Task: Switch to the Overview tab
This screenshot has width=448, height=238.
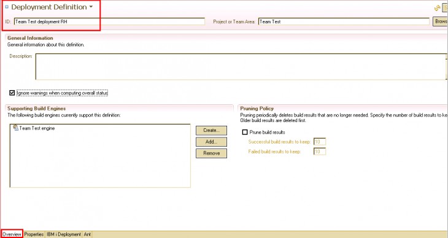Action: (x=12, y=234)
